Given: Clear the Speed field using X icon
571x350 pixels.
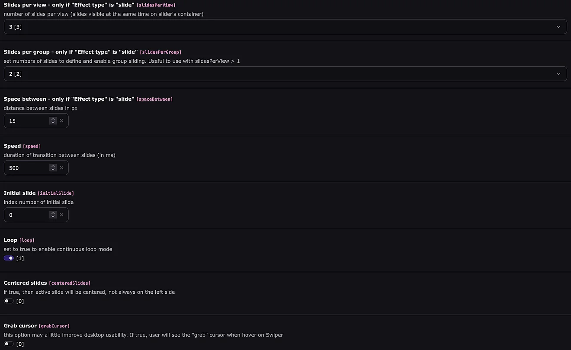Looking at the screenshot, I should (x=61, y=168).
